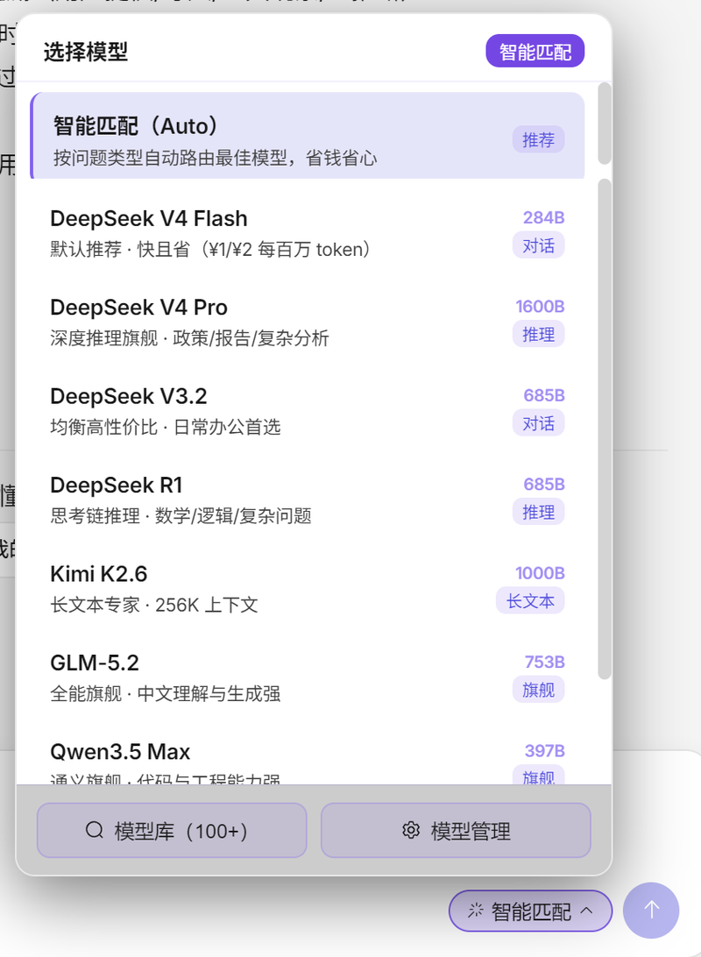Click the 1000B parameter label

pyautogui.click(x=540, y=572)
